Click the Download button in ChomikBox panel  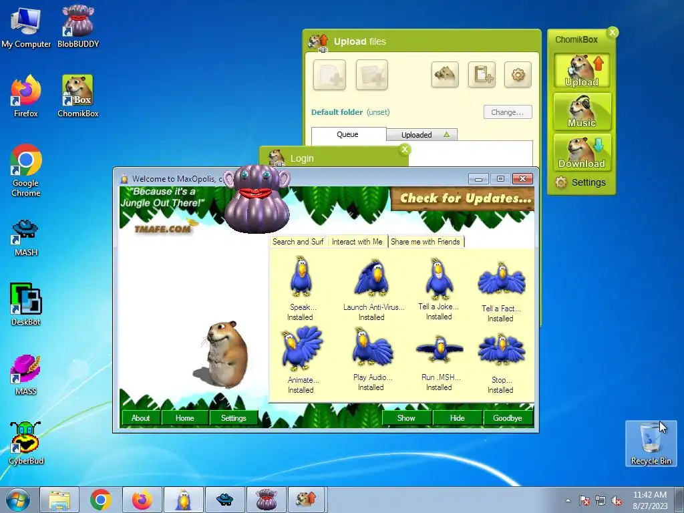coord(582,153)
